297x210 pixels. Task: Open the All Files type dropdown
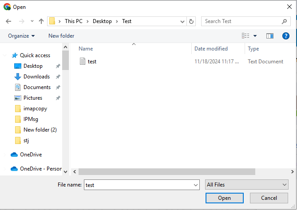coord(247,184)
